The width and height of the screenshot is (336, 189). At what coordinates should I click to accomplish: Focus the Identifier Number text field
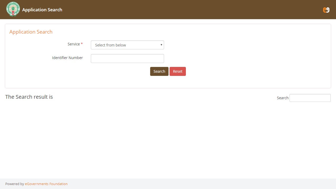(127, 59)
